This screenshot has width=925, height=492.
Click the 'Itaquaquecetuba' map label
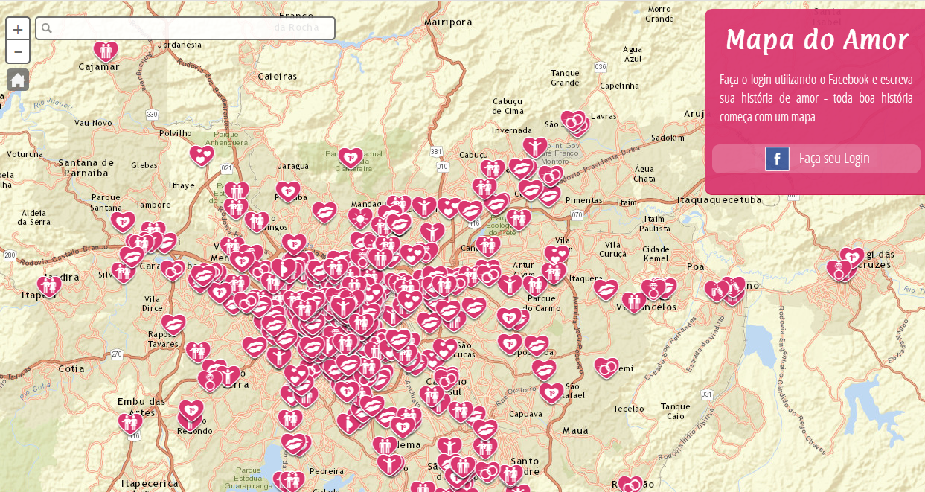point(720,200)
